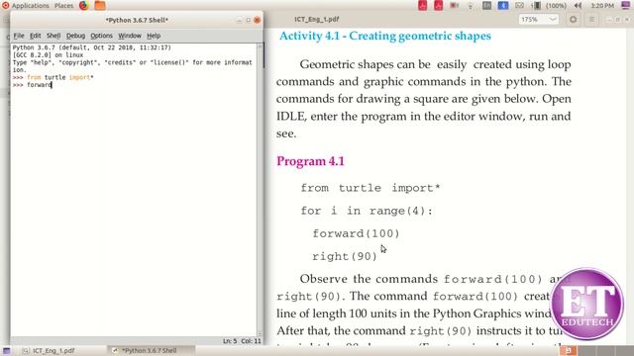Open the Bluetooth tray icon

503,6
